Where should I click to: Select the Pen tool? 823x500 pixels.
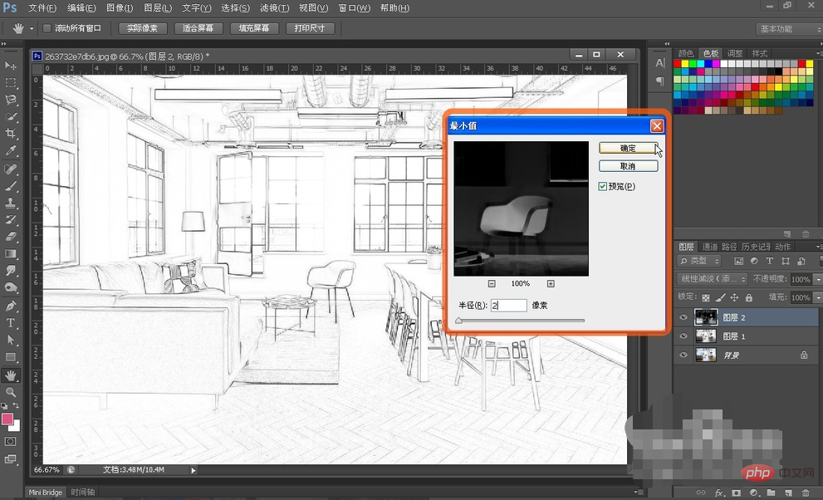coord(11,306)
